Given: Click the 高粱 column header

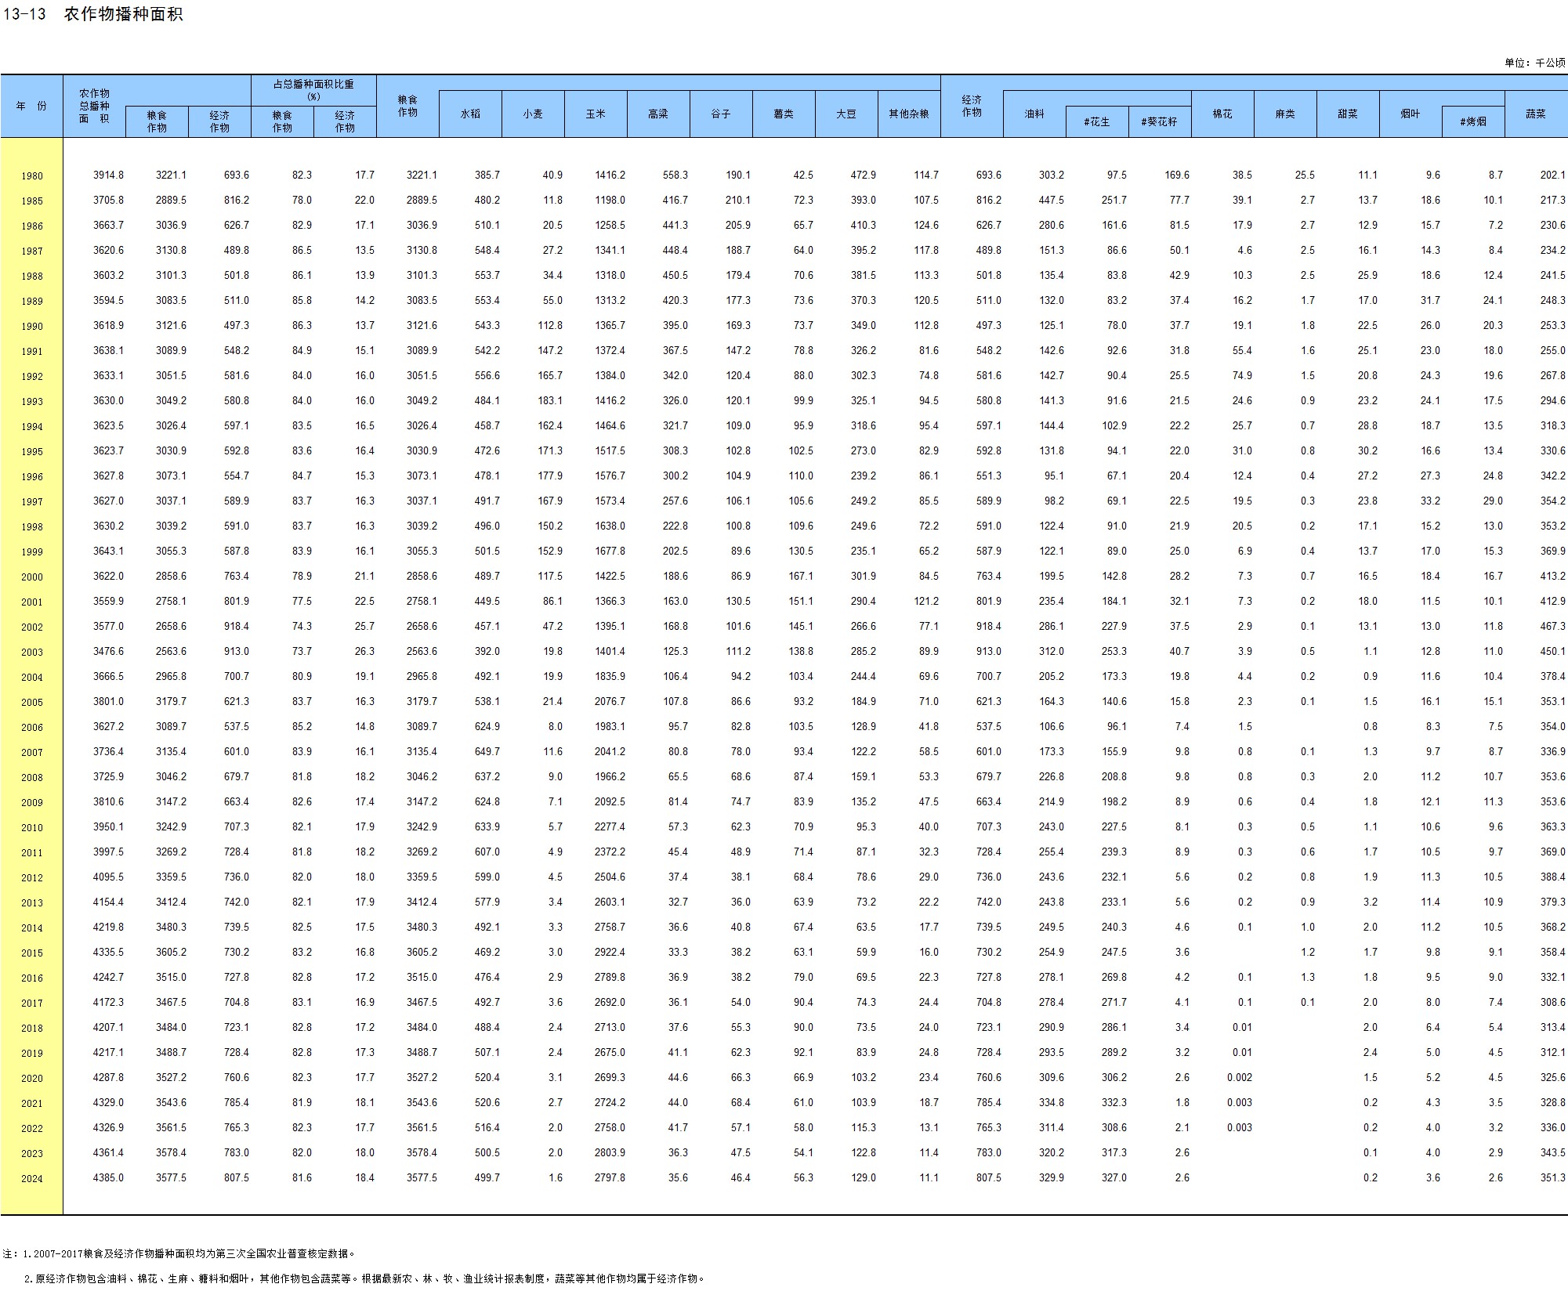Looking at the screenshot, I should [658, 114].
